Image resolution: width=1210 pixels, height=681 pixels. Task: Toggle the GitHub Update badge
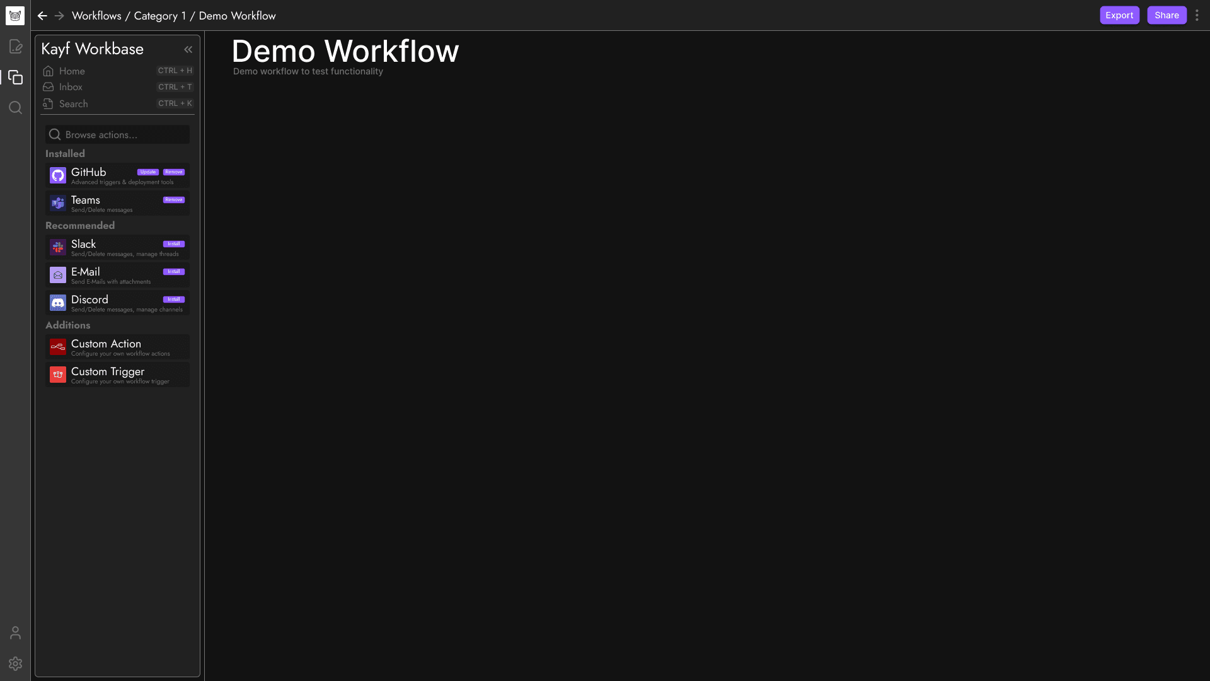(x=147, y=172)
